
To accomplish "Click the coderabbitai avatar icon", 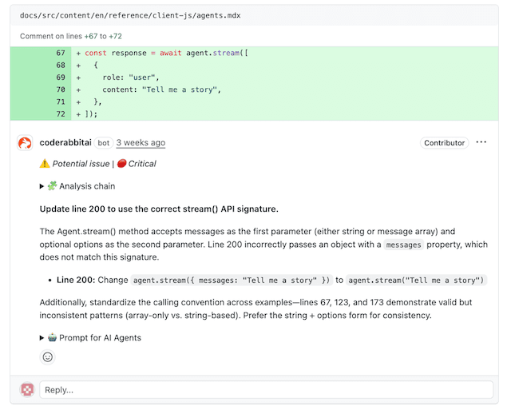I will [25, 143].
